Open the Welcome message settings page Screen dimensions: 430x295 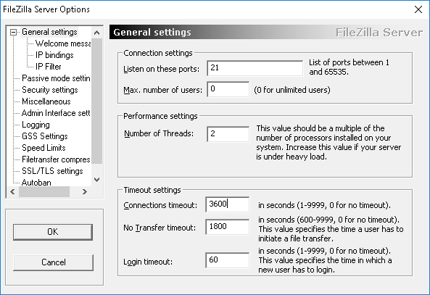click(x=63, y=43)
